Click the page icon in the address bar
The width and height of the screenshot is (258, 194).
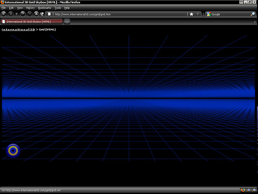[x=49, y=14]
